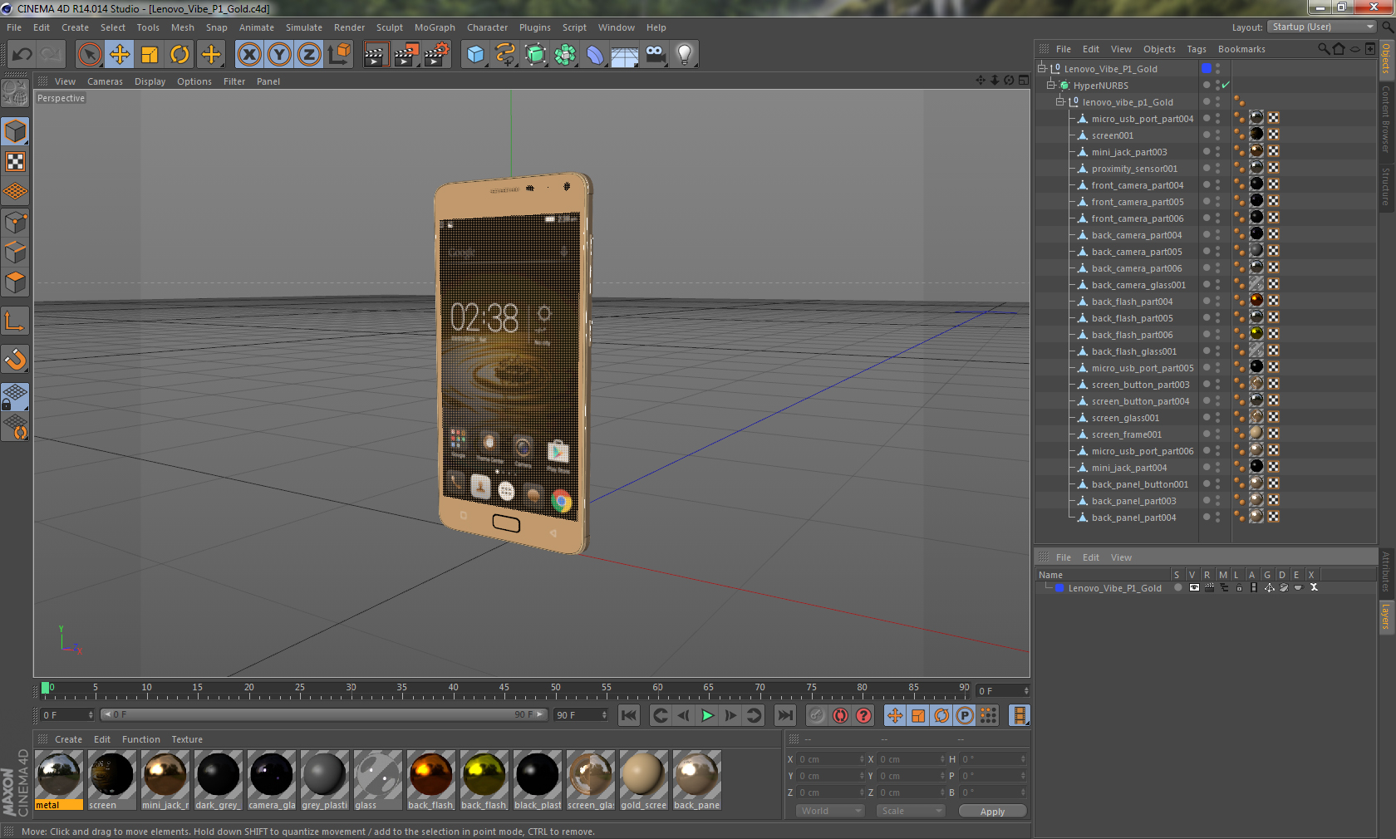Collapse the Lenovo_Vibe_P1_Gold root object
Viewport: 1396px width, 839px height.
click(x=1041, y=68)
